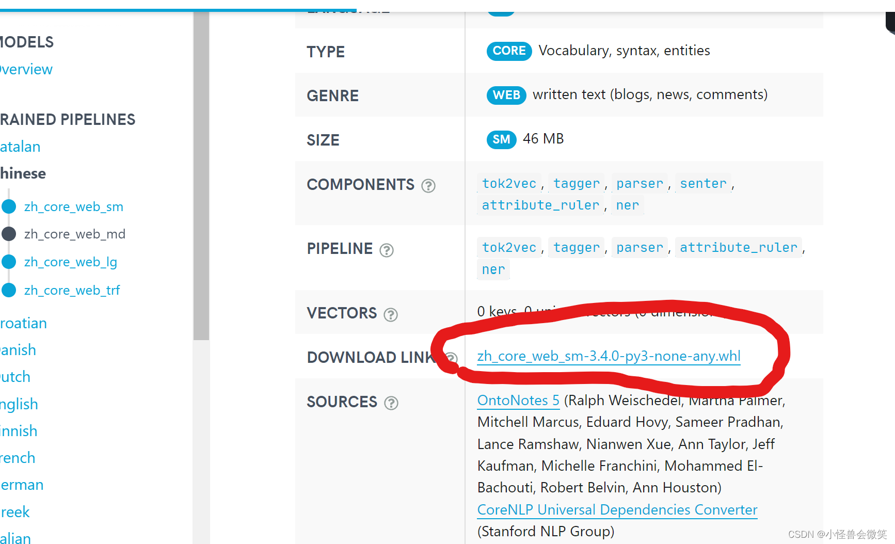The width and height of the screenshot is (895, 544).
Task: Go to the Models Overview page
Action: click(26, 69)
